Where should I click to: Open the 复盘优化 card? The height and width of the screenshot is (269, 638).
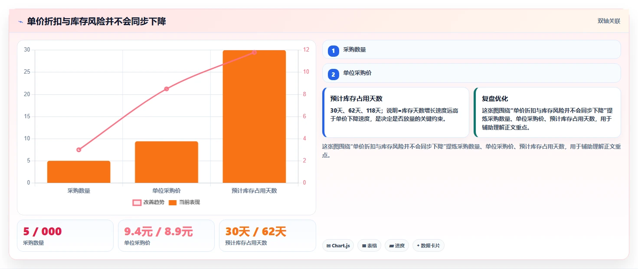tap(547, 112)
